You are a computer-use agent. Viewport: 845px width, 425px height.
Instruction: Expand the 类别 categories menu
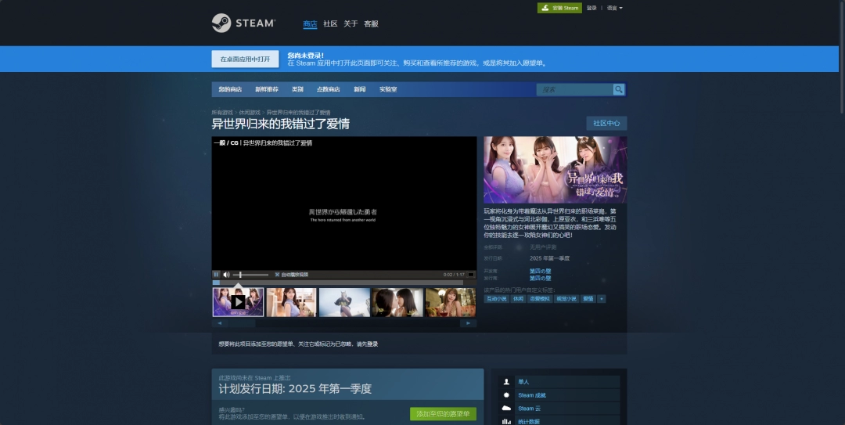[297, 89]
